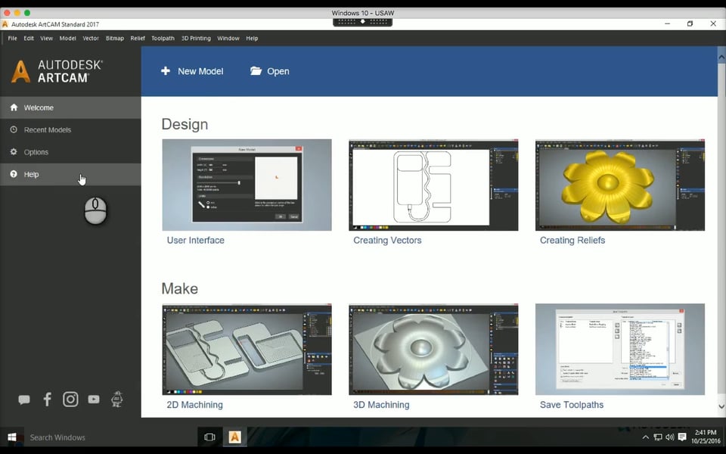The image size is (726, 454).
Task: Open the File menu
Action: [x=13, y=39]
